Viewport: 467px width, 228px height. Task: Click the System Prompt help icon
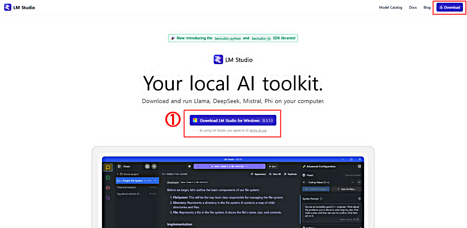(321, 198)
